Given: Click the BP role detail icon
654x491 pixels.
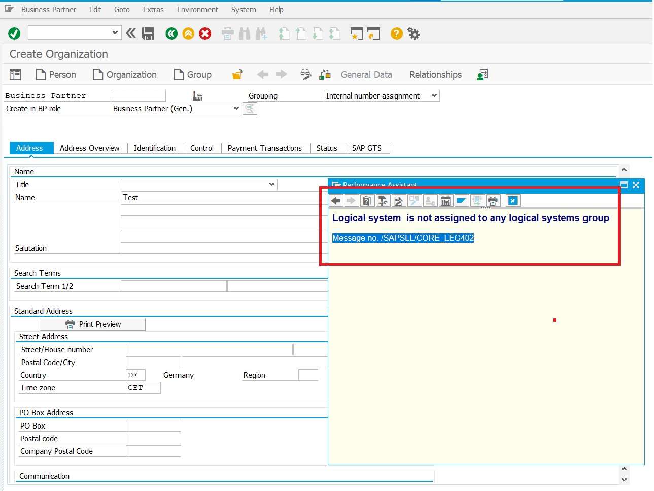Looking at the screenshot, I should 250,109.
